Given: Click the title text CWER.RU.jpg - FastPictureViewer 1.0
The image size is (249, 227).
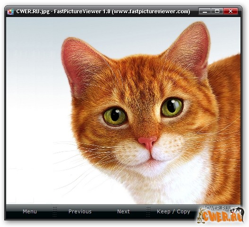Looking at the screenshot, I should pos(63,12).
